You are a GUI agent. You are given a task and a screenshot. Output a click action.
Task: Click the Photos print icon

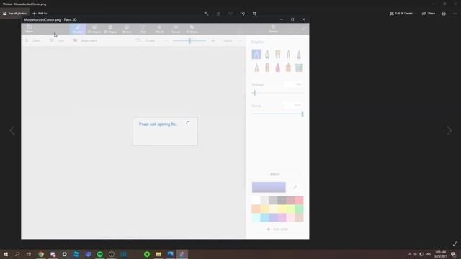tap(444, 14)
